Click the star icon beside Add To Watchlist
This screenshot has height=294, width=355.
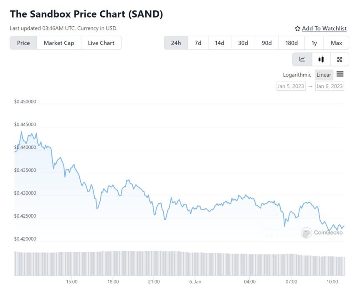pyautogui.click(x=297, y=28)
